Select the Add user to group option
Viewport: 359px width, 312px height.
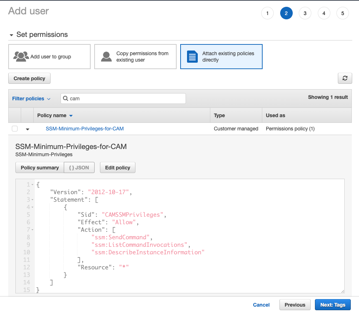pos(49,56)
